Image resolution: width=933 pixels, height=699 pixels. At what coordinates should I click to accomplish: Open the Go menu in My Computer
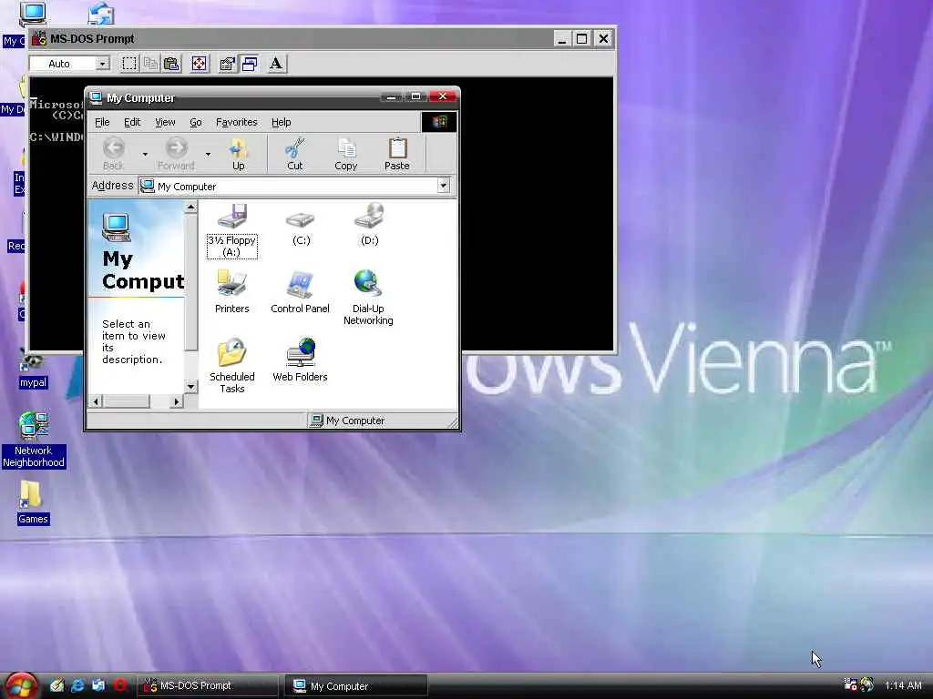[196, 122]
